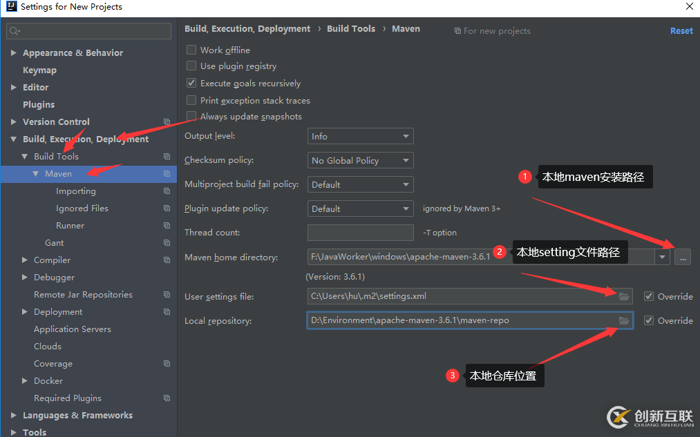Click the settings search box
Screen dimensions: 700x437
pyautogui.click(x=89, y=31)
